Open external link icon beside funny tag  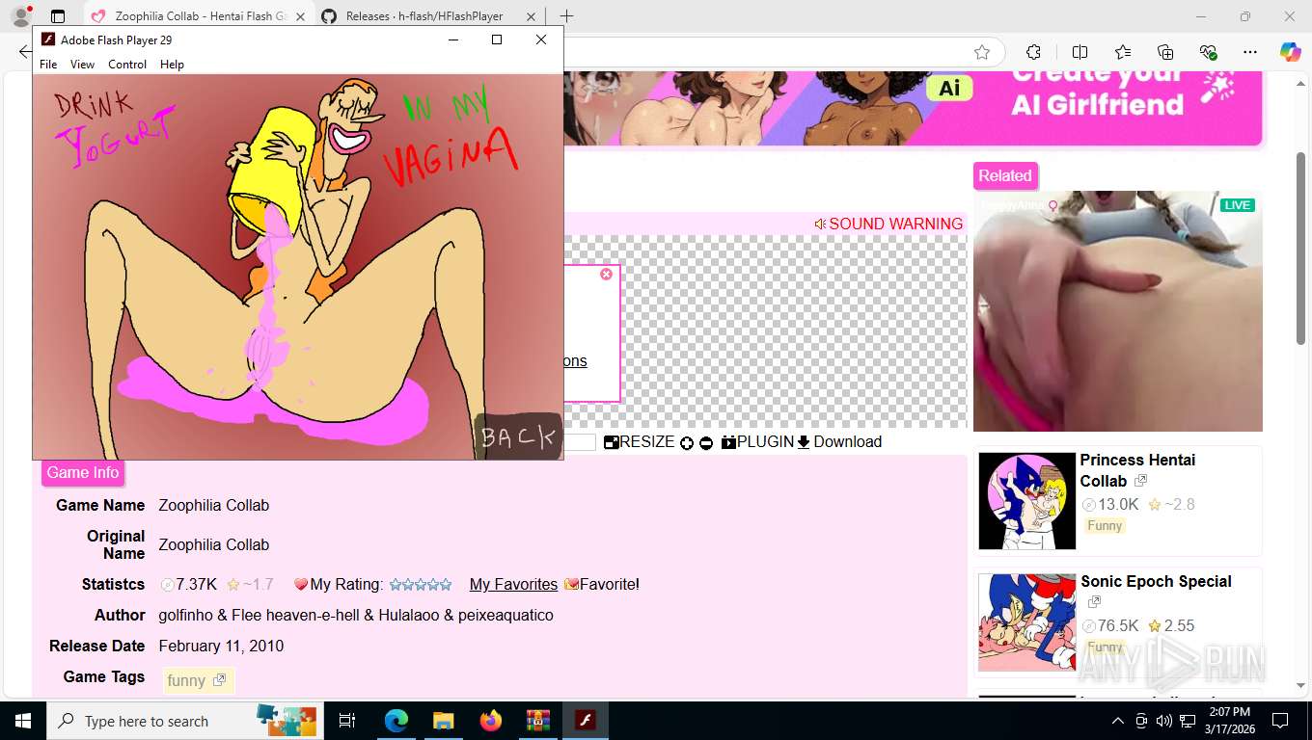pos(219,680)
